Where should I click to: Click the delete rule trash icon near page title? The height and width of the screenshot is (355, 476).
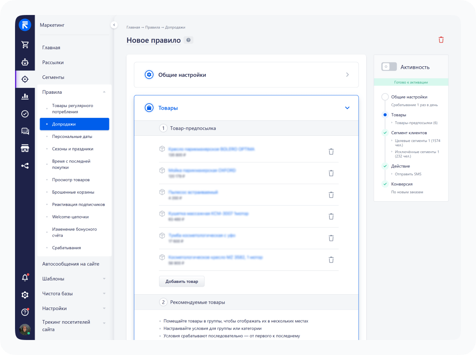click(x=441, y=39)
